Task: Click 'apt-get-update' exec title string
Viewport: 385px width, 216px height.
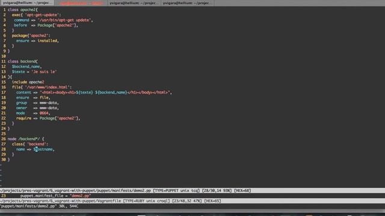Action: tap(42, 15)
